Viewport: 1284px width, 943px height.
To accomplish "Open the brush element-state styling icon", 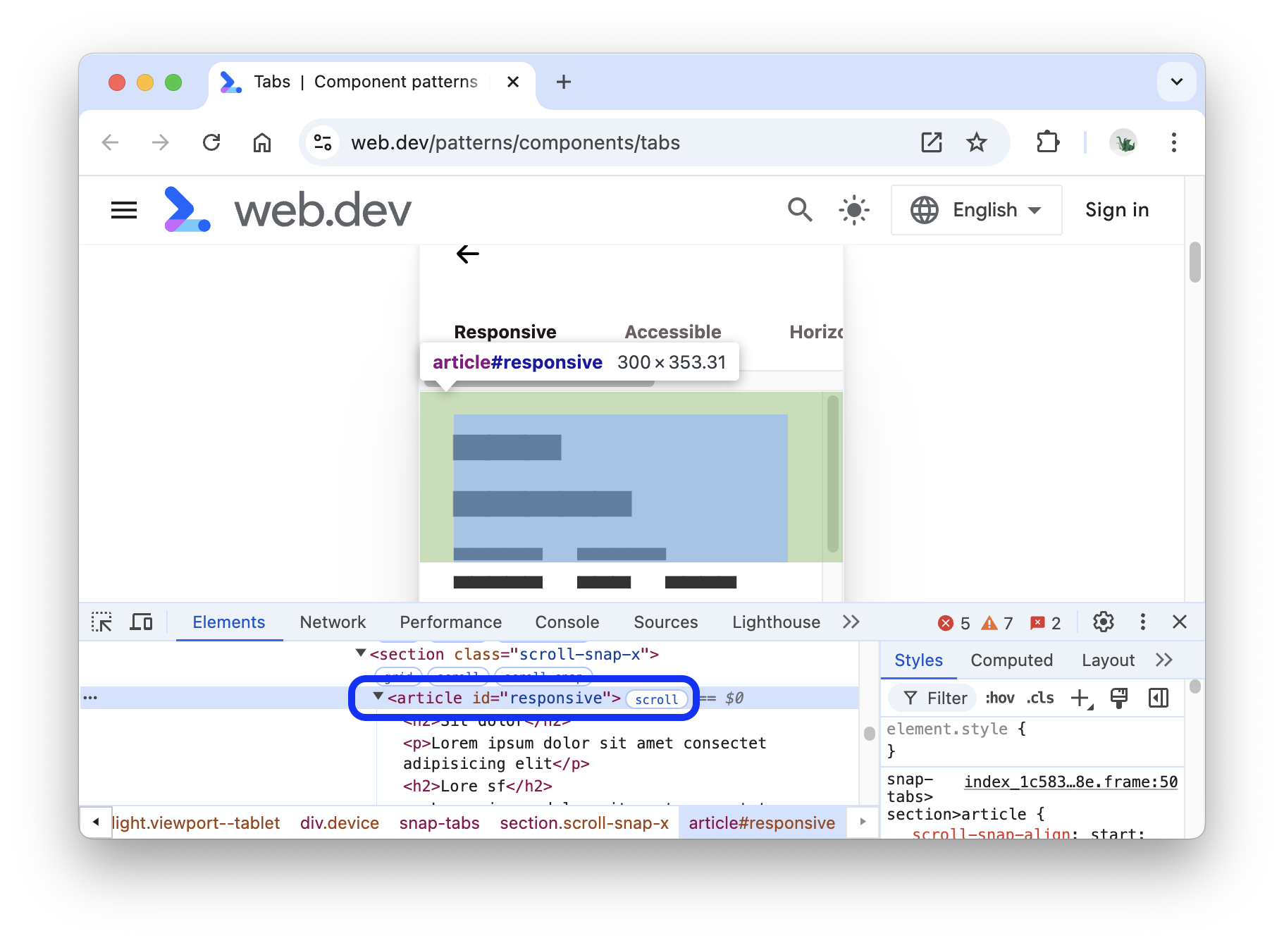I will point(1118,698).
